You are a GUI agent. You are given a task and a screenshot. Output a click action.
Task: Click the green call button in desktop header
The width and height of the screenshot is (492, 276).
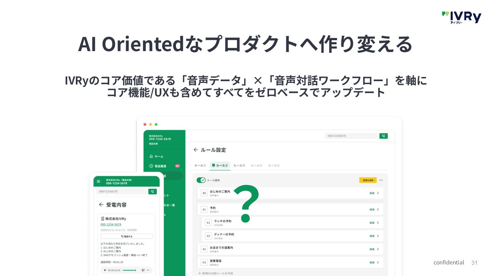384,136
